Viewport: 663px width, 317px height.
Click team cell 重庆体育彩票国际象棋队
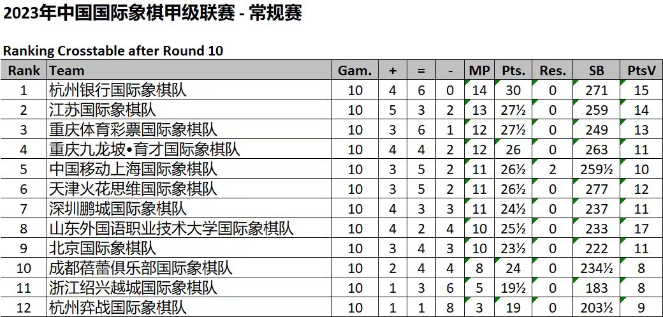pyautogui.click(x=189, y=129)
